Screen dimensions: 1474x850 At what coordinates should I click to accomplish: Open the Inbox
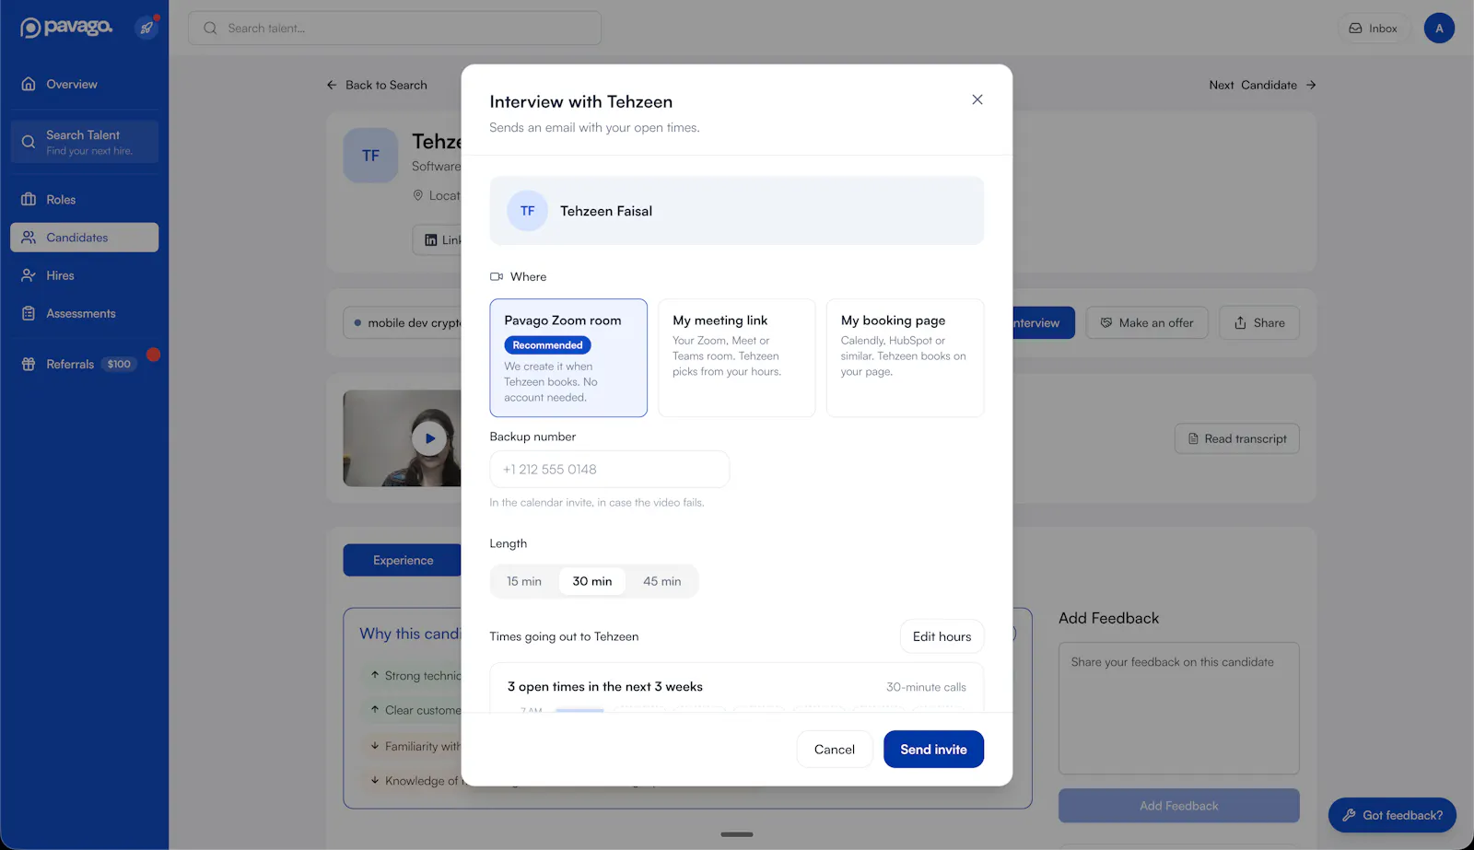(1373, 29)
